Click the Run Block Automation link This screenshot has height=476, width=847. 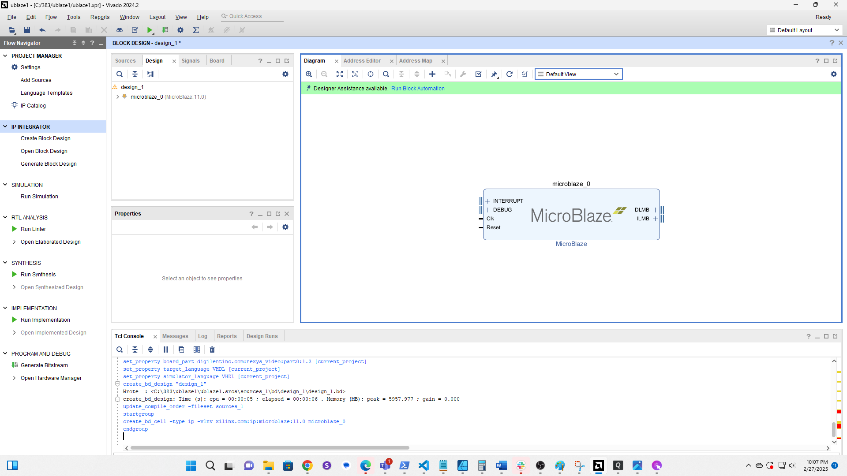pyautogui.click(x=418, y=88)
